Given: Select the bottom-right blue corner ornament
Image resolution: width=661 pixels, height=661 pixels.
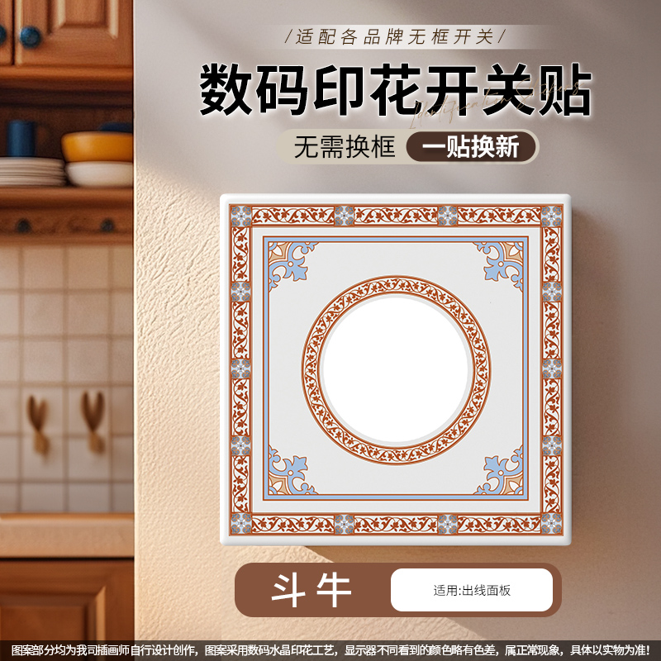Looking at the screenshot, I should tap(500, 471).
